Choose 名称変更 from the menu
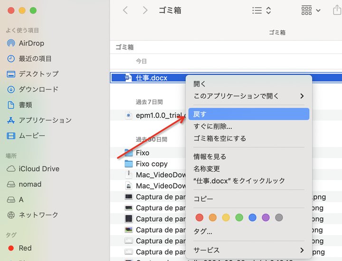Viewport: 342px width, 261px height. pyautogui.click(x=248, y=169)
